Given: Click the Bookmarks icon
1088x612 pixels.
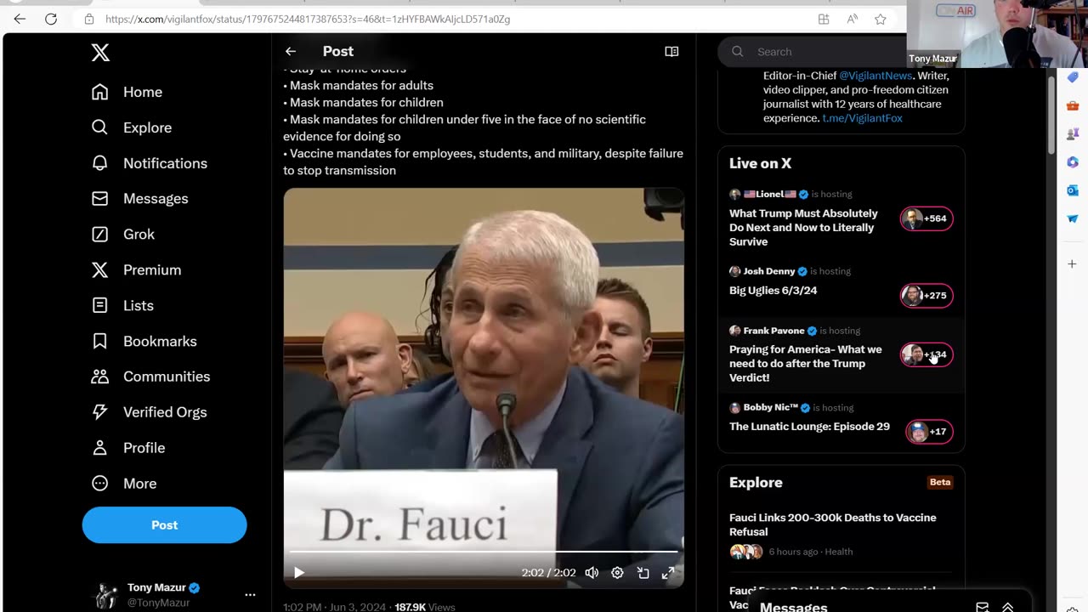Looking at the screenshot, I should 99,341.
